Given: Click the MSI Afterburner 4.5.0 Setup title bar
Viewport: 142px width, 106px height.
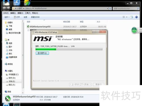Looking at the screenshot, I should point(62,32).
